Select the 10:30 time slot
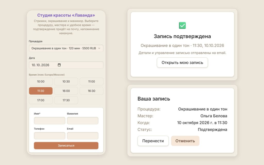 tap(66, 81)
